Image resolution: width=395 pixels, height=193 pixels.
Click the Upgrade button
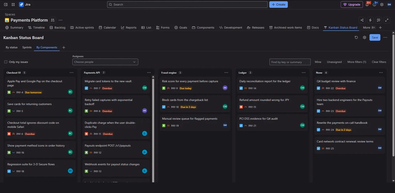pos(351,4)
